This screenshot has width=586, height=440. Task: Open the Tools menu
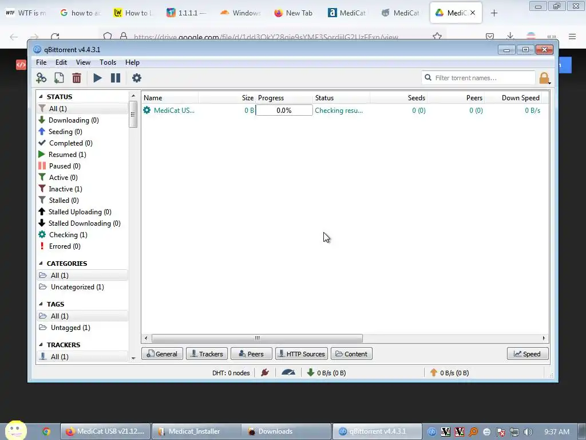coord(108,62)
